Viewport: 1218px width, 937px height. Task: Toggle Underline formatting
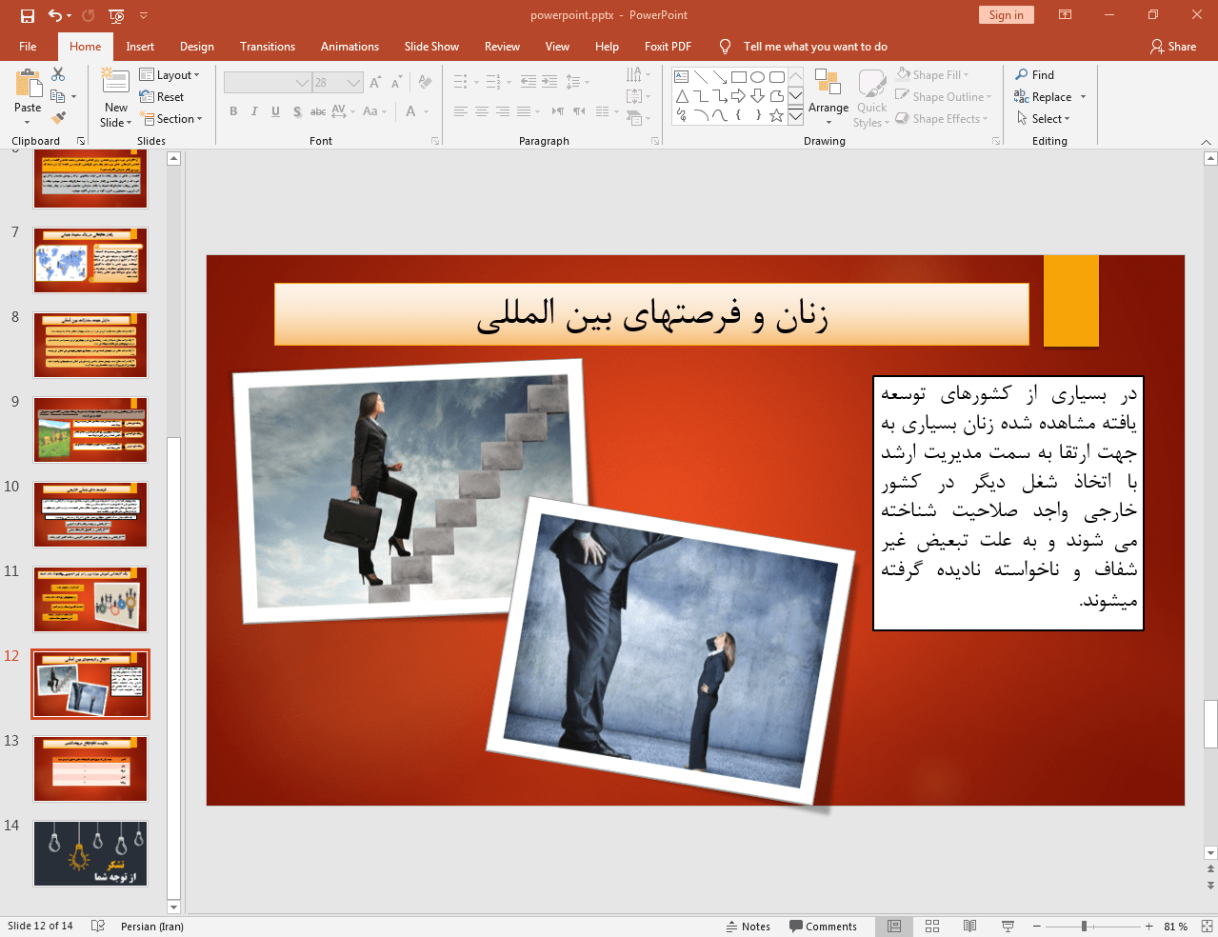[275, 111]
